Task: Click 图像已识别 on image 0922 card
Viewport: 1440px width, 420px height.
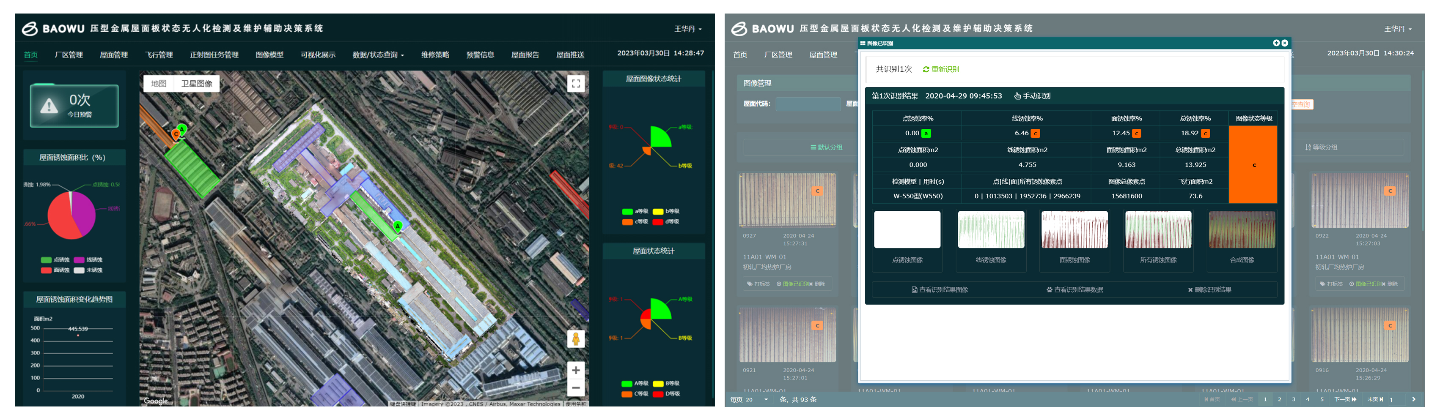Action: [1365, 284]
